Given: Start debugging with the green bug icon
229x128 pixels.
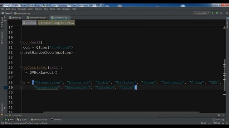Looking at the screenshot, I should (x=217, y=13).
